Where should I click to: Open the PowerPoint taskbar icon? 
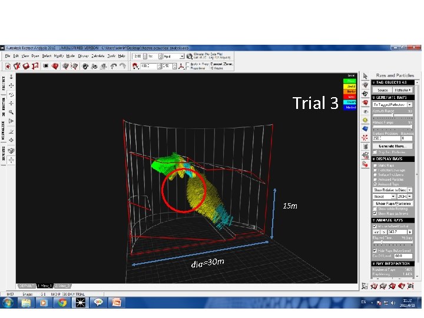pyautogui.click(x=117, y=303)
